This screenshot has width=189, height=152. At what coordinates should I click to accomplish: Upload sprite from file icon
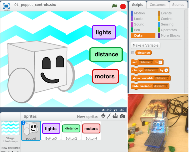coord(115,116)
